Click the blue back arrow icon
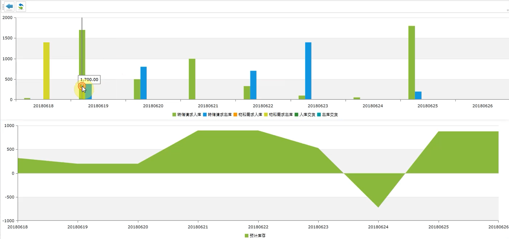509x239 pixels. tap(9, 6)
